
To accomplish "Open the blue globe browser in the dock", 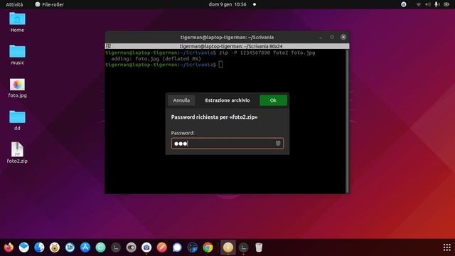I will (x=39, y=247).
